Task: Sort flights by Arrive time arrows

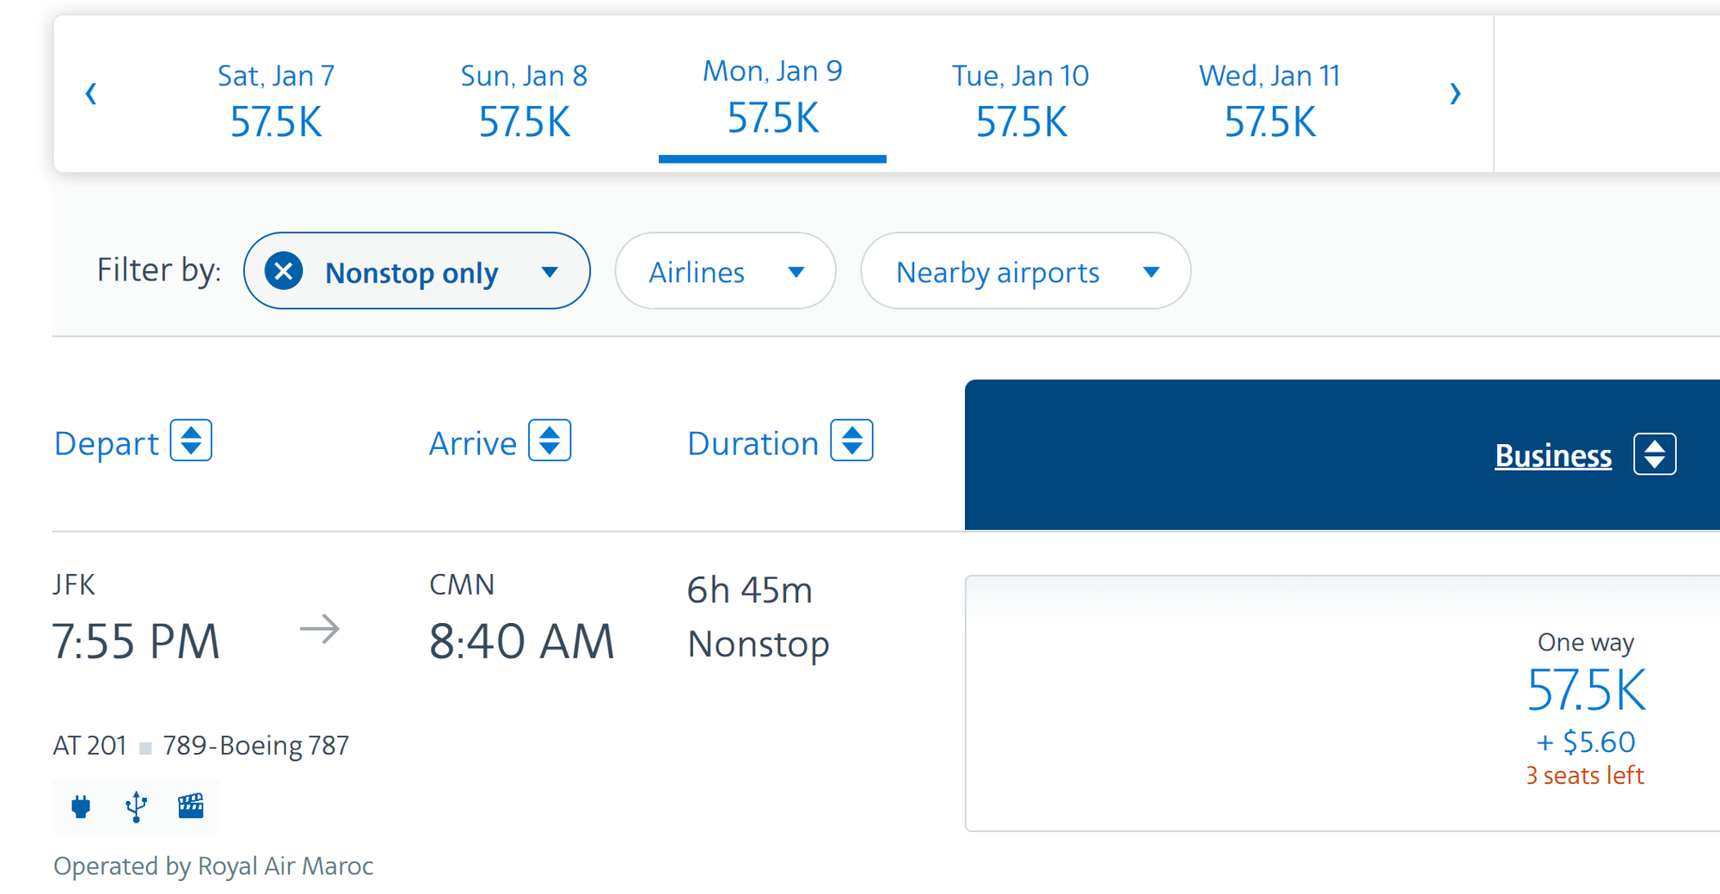Action: point(550,441)
